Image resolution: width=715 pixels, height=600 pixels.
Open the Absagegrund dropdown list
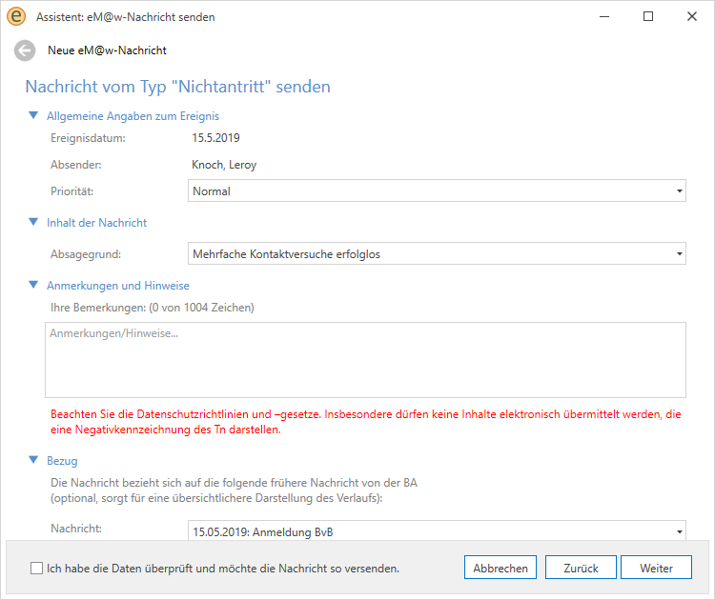tap(438, 253)
